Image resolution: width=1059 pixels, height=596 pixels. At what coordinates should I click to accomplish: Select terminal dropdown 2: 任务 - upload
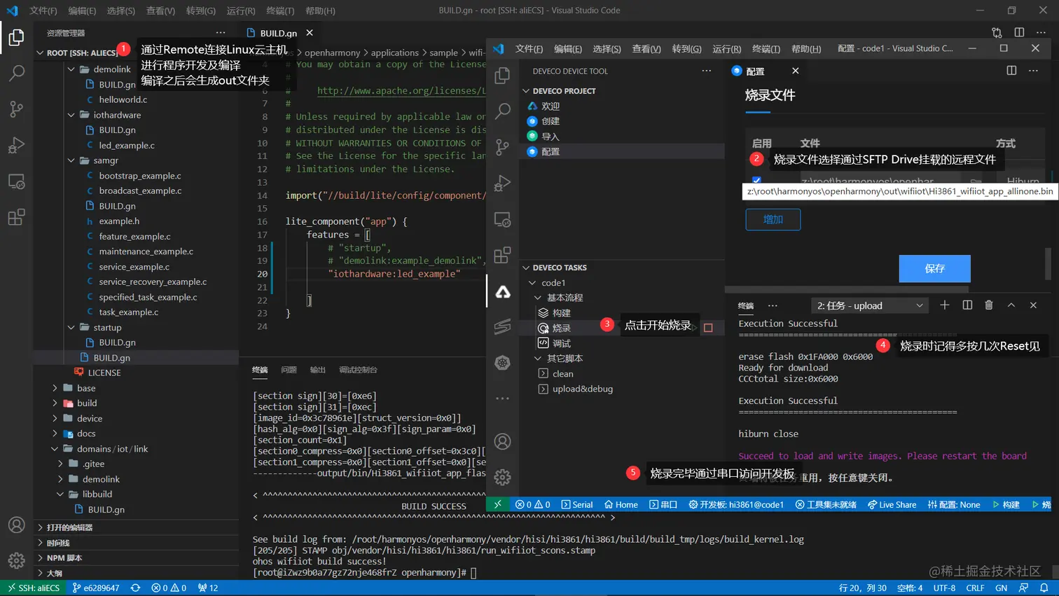click(x=870, y=305)
